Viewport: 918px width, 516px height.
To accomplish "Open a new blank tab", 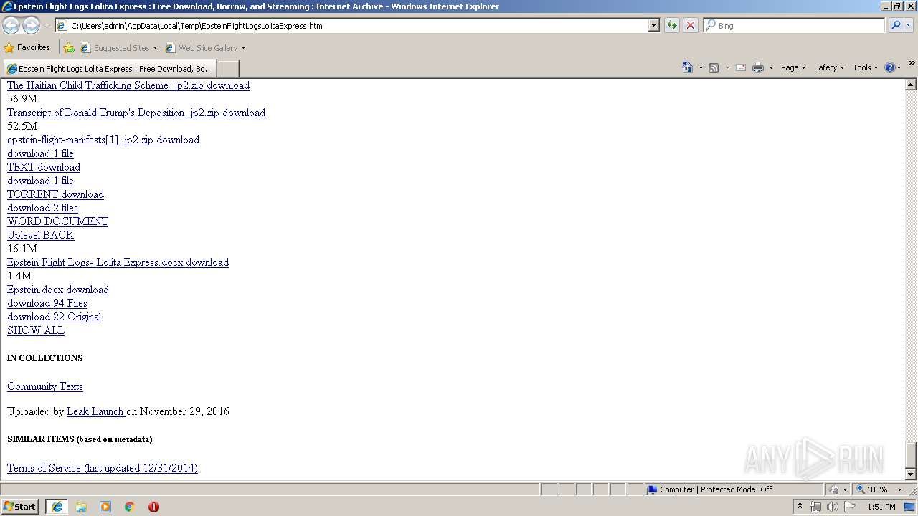I will click(x=228, y=69).
